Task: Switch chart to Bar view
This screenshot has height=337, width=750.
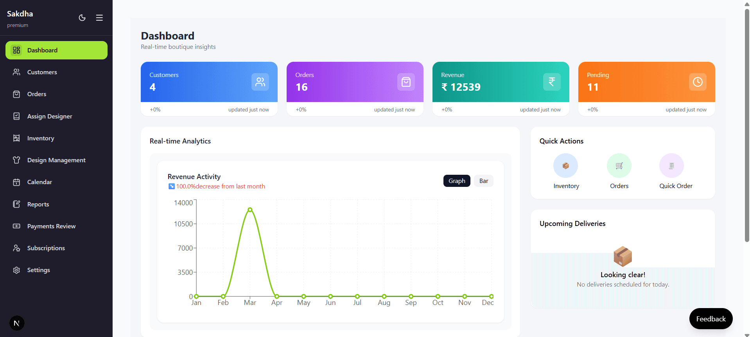Action: pyautogui.click(x=484, y=181)
